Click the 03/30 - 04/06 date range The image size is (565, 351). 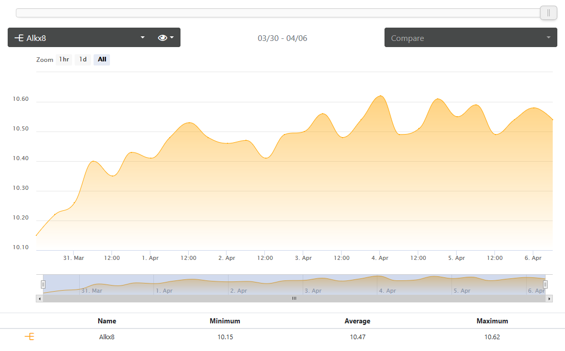point(282,38)
